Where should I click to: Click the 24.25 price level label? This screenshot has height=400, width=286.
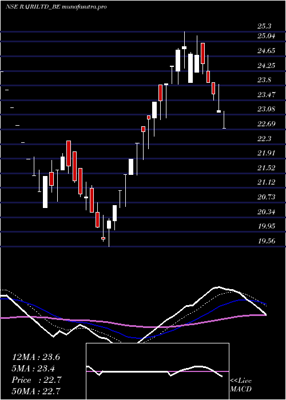(x=266, y=66)
